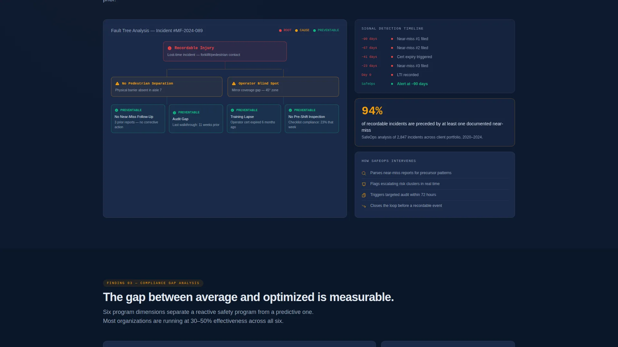
Task: Click Closes the loop before a recordable event
Action: point(406,206)
